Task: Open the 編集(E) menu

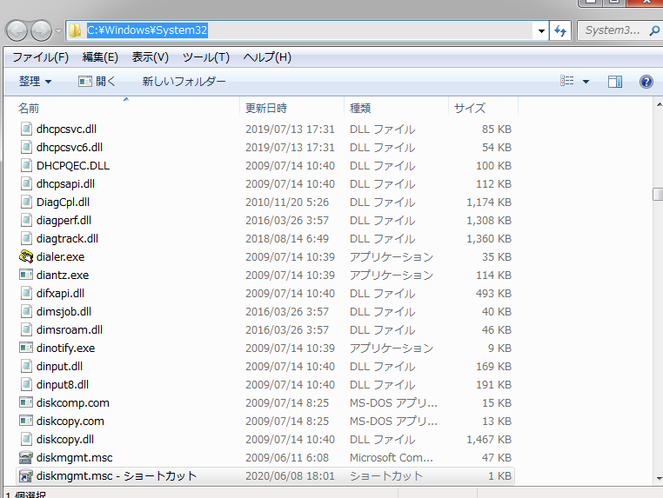Action: click(100, 57)
